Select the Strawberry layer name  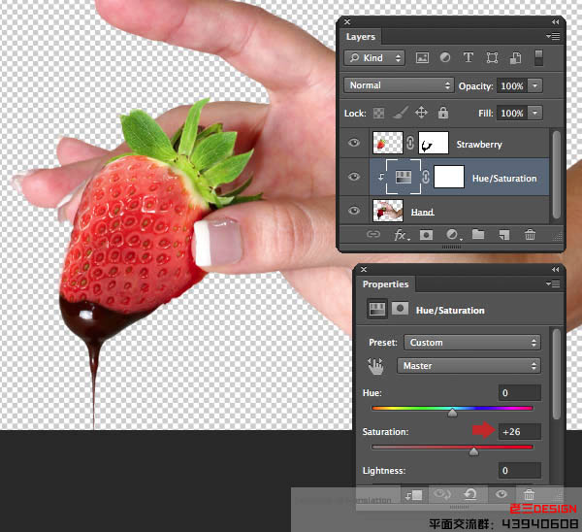pyautogui.click(x=479, y=145)
